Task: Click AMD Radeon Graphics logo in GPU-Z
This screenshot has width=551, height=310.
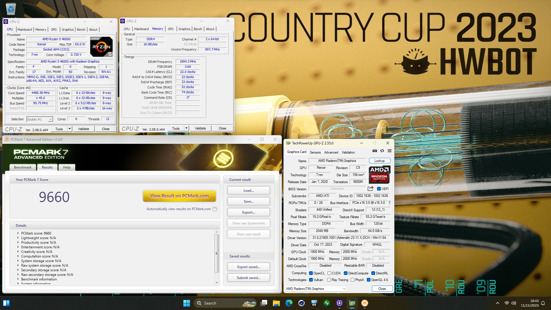Action: (x=379, y=175)
